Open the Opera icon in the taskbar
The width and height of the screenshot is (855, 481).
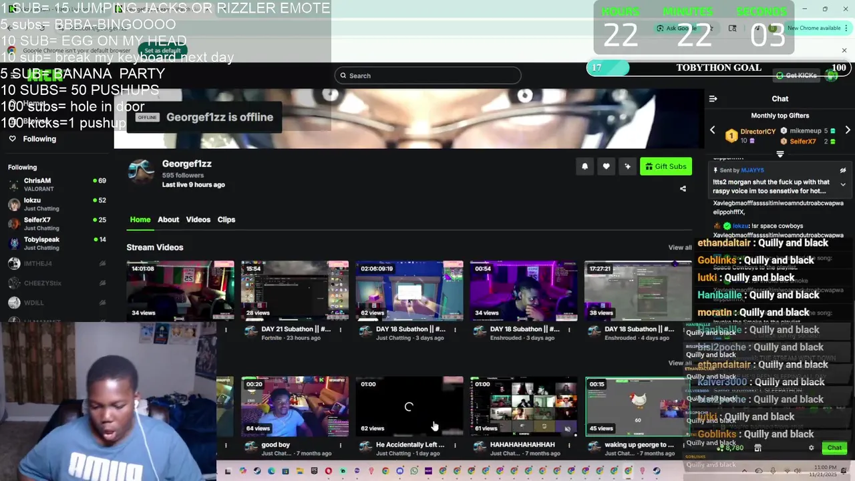click(329, 471)
